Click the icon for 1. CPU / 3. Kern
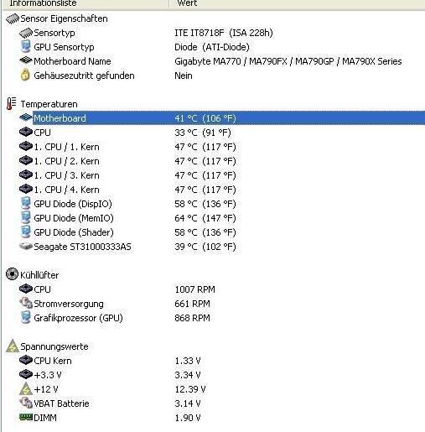The width and height of the screenshot is (425, 432). coord(26,174)
